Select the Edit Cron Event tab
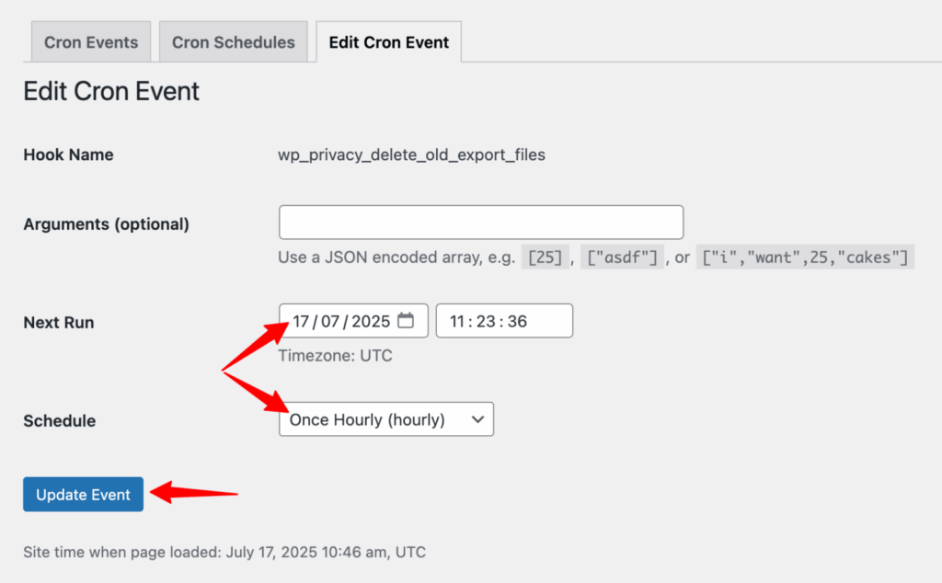This screenshot has width=942, height=583. click(x=387, y=41)
